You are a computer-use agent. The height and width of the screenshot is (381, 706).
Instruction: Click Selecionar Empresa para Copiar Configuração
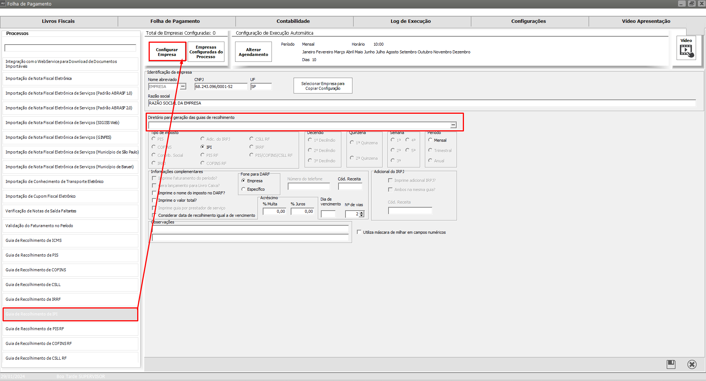tap(323, 86)
